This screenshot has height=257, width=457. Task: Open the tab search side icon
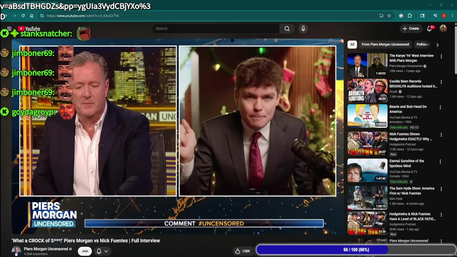click(422, 16)
